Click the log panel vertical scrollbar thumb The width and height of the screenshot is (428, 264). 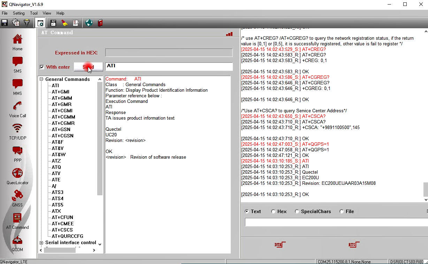coord(426,189)
